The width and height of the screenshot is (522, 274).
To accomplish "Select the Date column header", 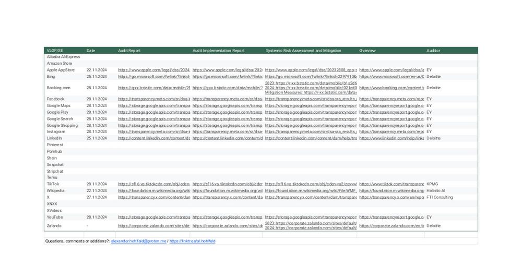I will click(90, 51).
